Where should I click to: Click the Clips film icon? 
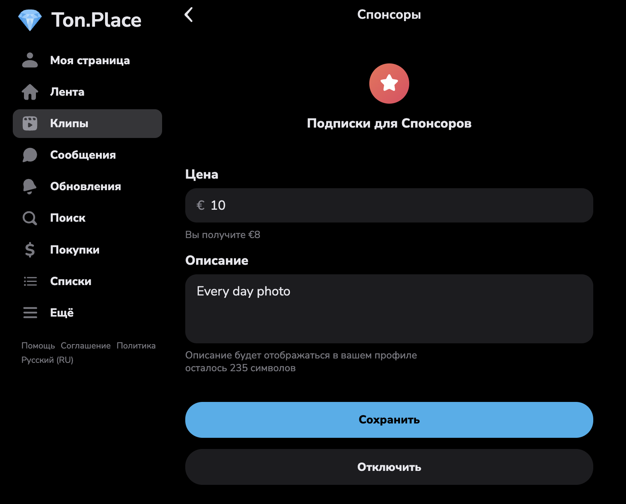tap(30, 124)
